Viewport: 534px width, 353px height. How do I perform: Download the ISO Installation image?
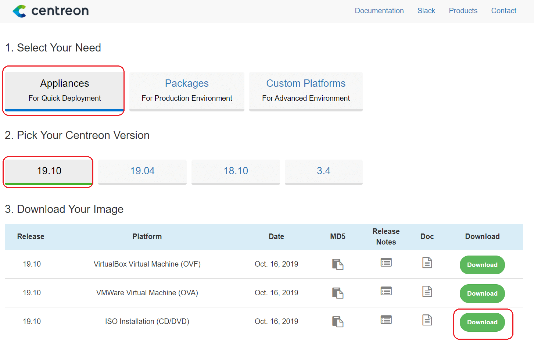[482, 322]
